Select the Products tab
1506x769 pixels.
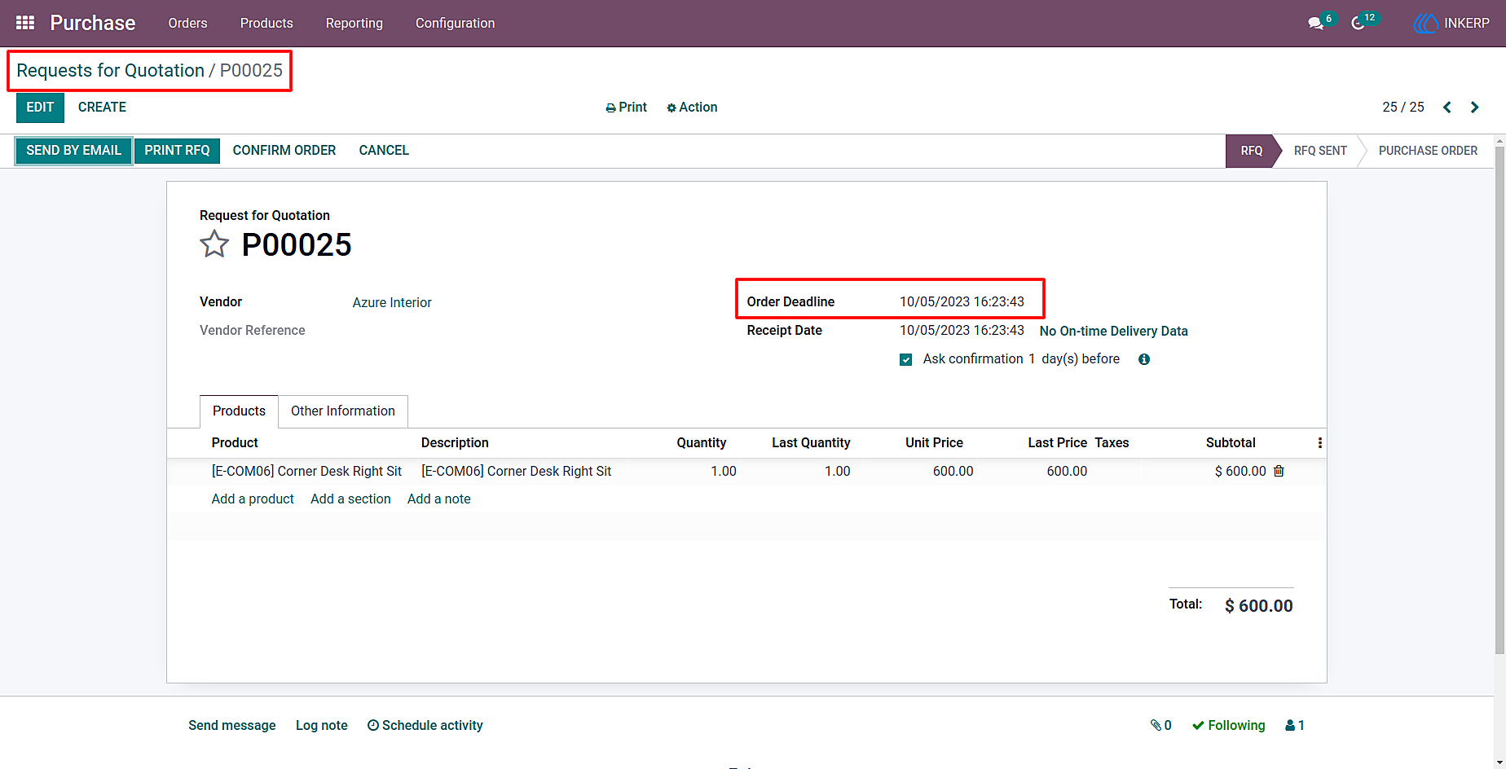pyautogui.click(x=239, y=411)
